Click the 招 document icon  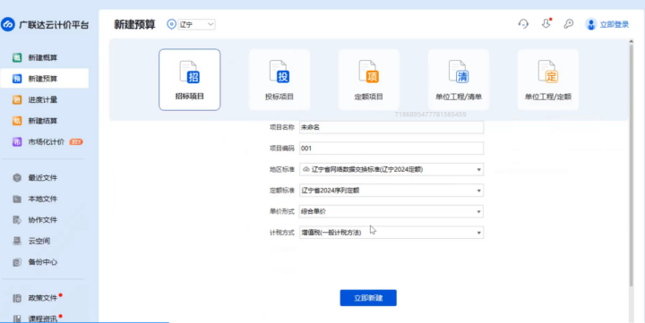190,72
